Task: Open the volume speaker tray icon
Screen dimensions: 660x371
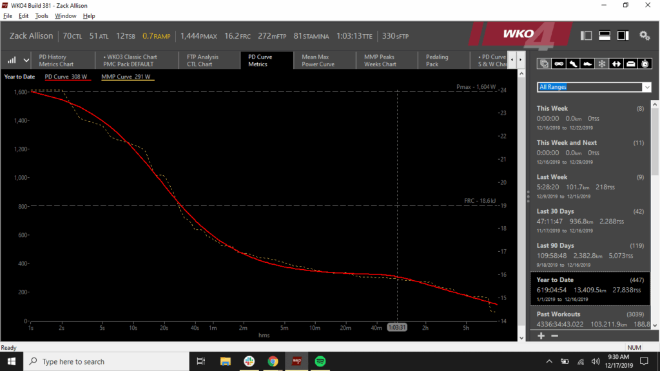Action: (x=595, y=361)
